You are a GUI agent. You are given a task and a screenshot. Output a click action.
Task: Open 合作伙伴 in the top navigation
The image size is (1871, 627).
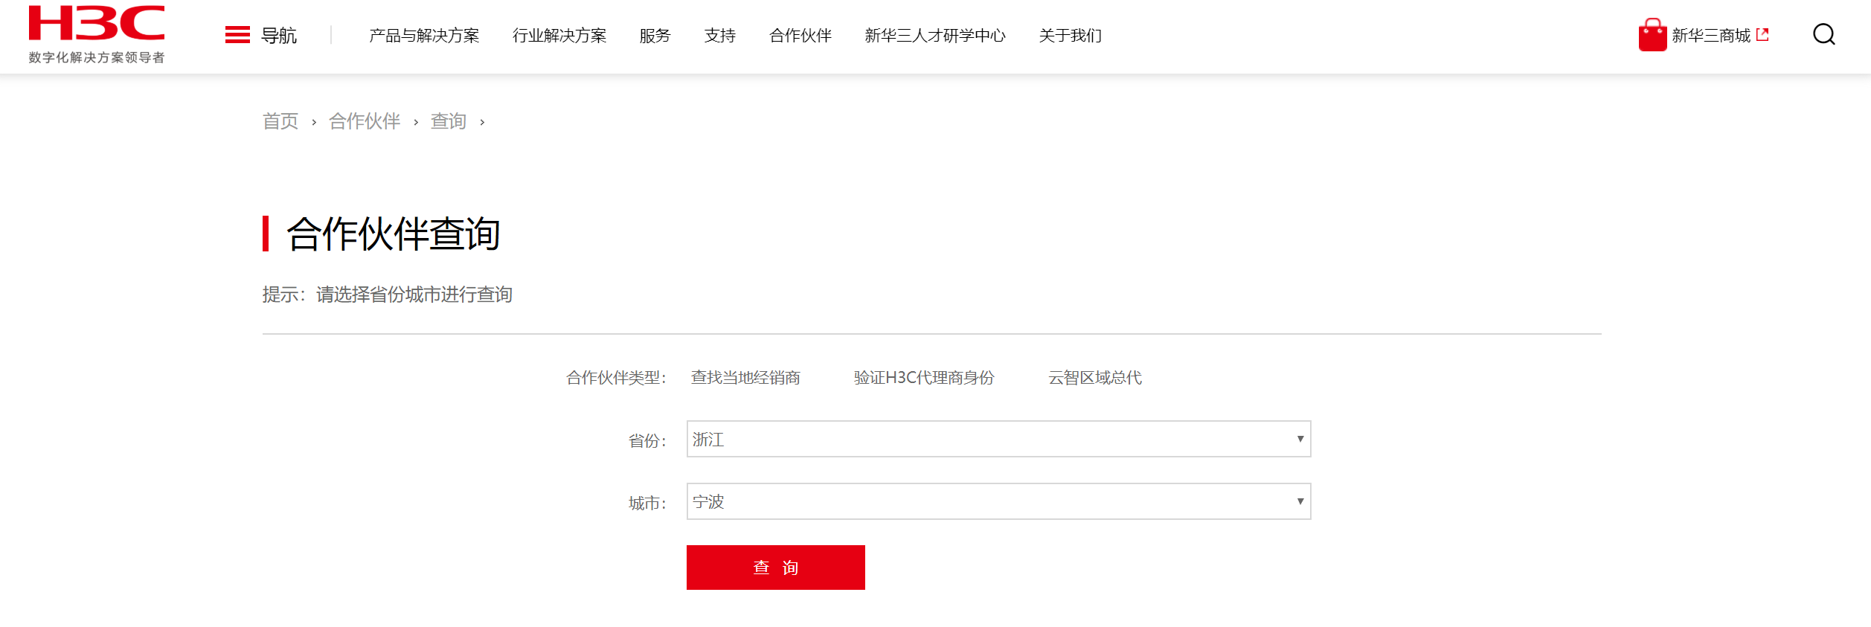coord(800,36)
